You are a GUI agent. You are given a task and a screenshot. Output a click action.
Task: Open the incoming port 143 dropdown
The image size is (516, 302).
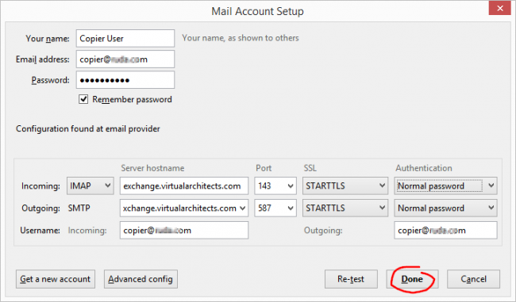tap(275, 186)
